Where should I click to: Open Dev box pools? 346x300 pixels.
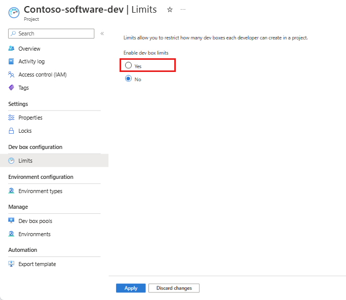click(x=35, y=221)
